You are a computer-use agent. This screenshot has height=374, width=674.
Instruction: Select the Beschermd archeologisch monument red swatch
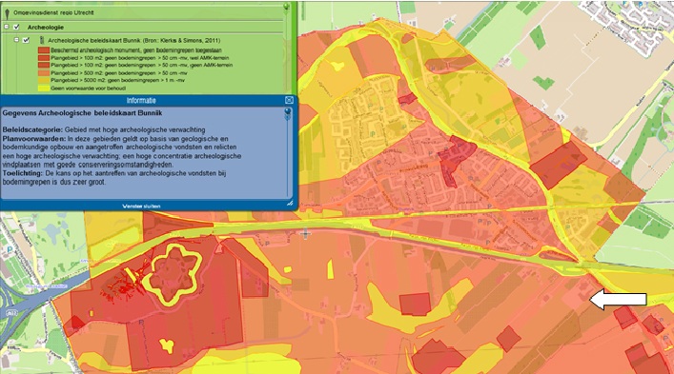point(44,50)
